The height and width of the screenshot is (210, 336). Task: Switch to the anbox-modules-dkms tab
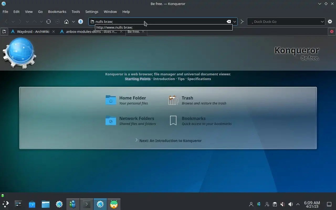91,31
